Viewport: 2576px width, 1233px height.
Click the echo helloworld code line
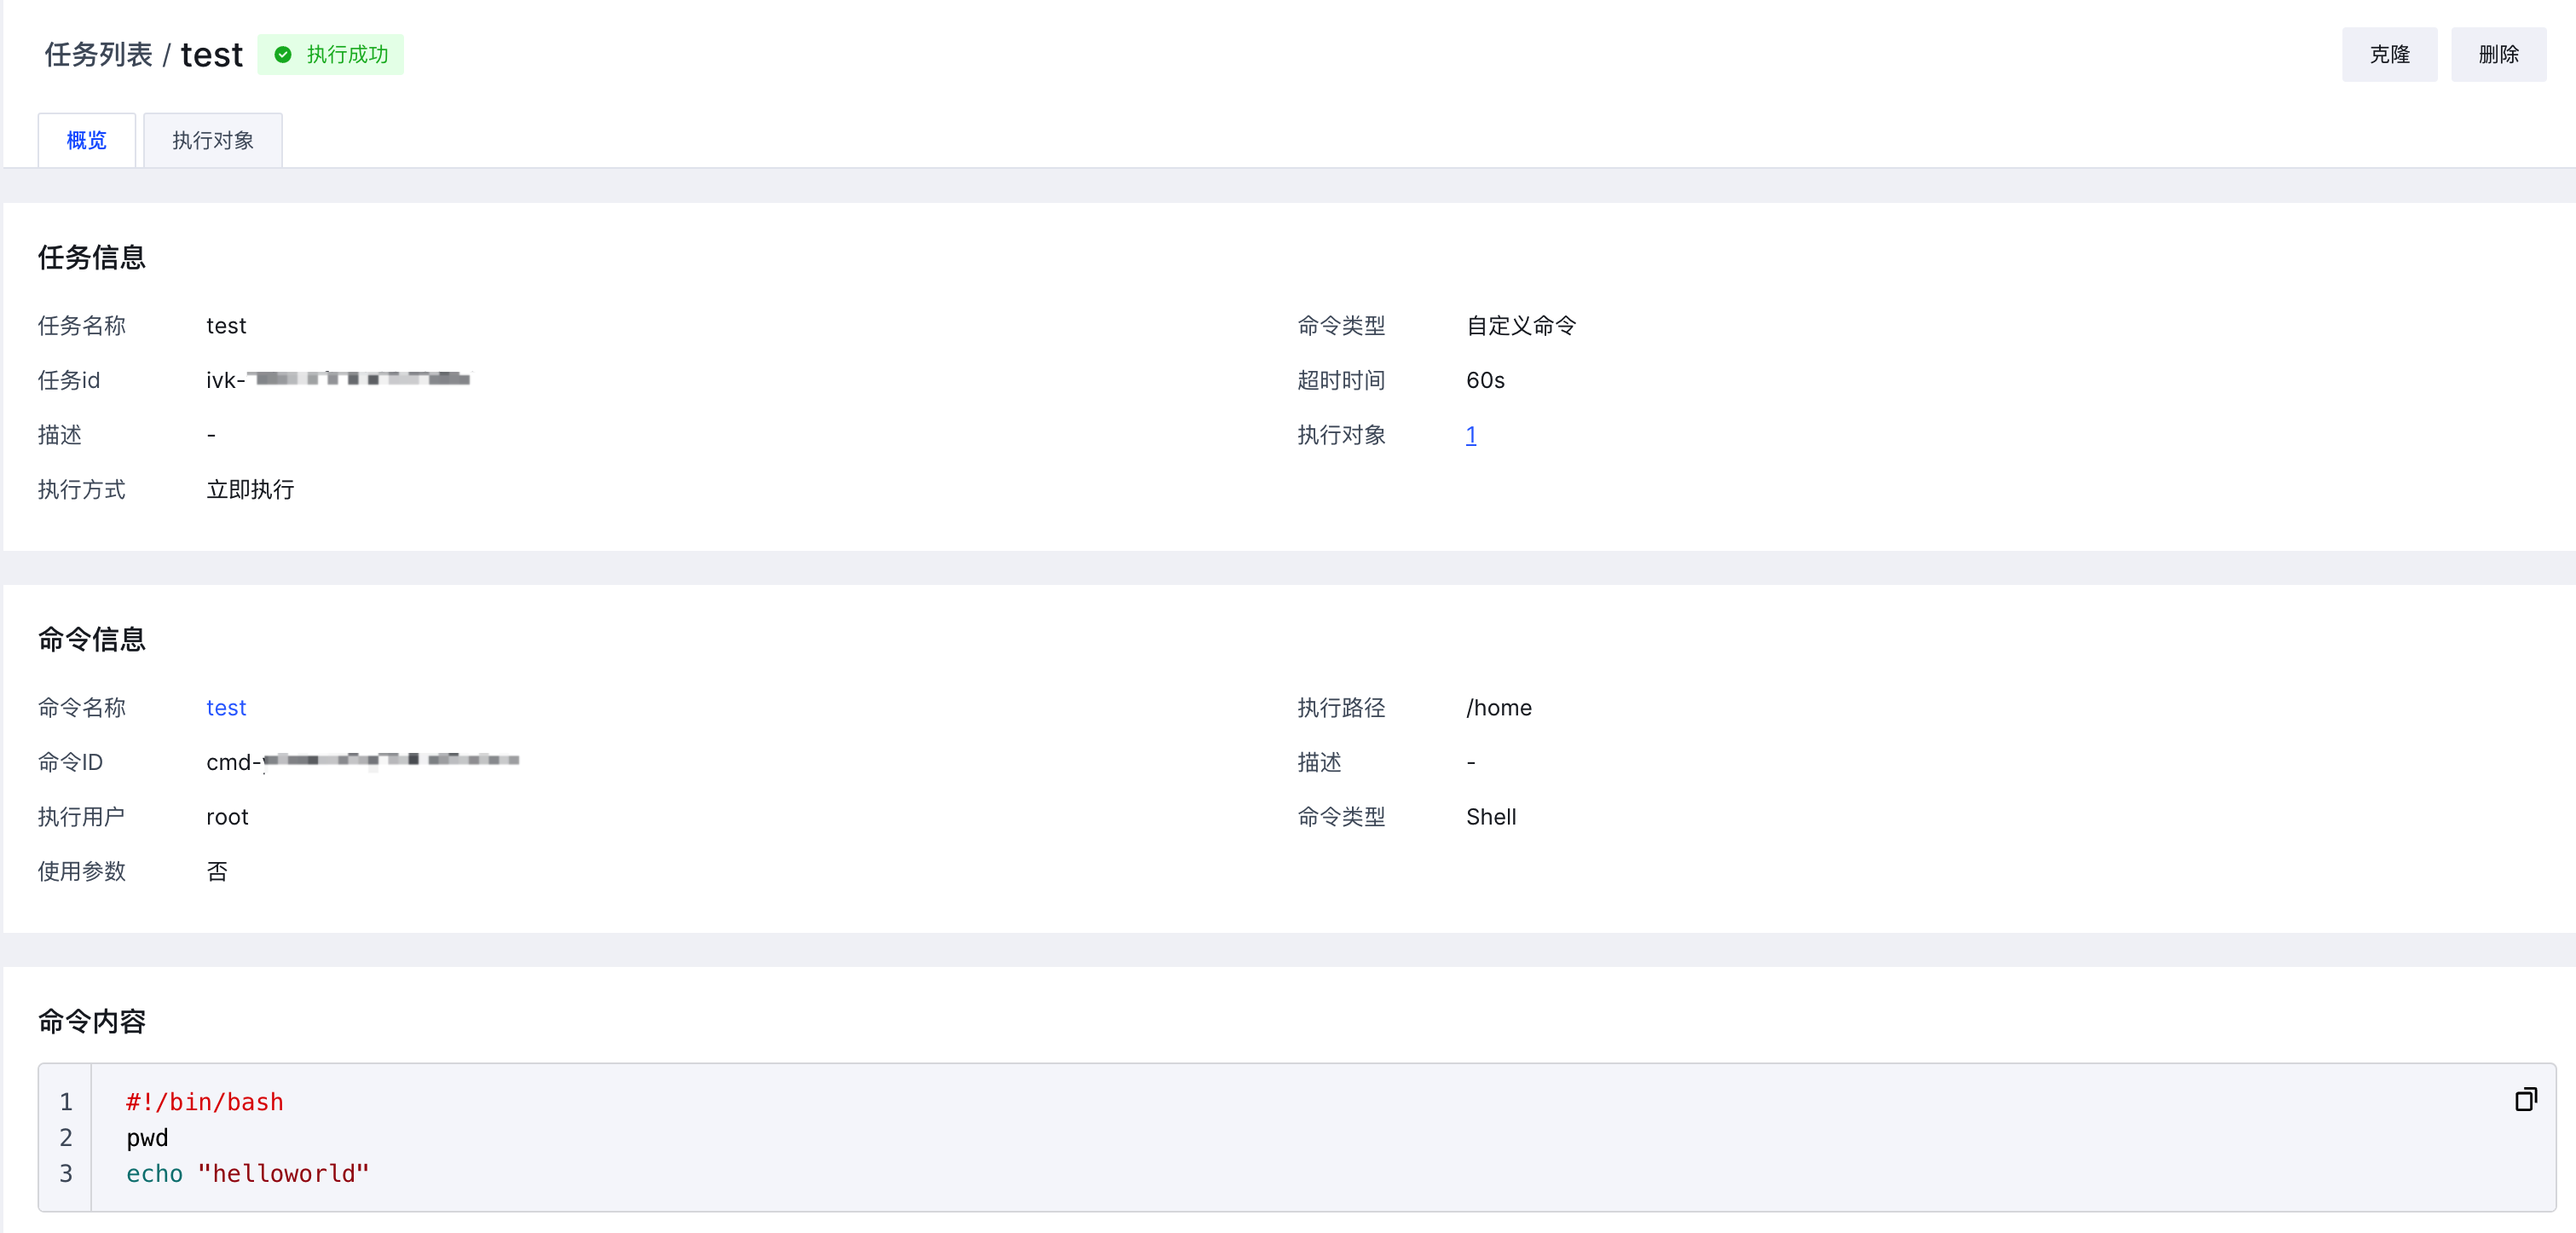click(x=248, y=1173)
